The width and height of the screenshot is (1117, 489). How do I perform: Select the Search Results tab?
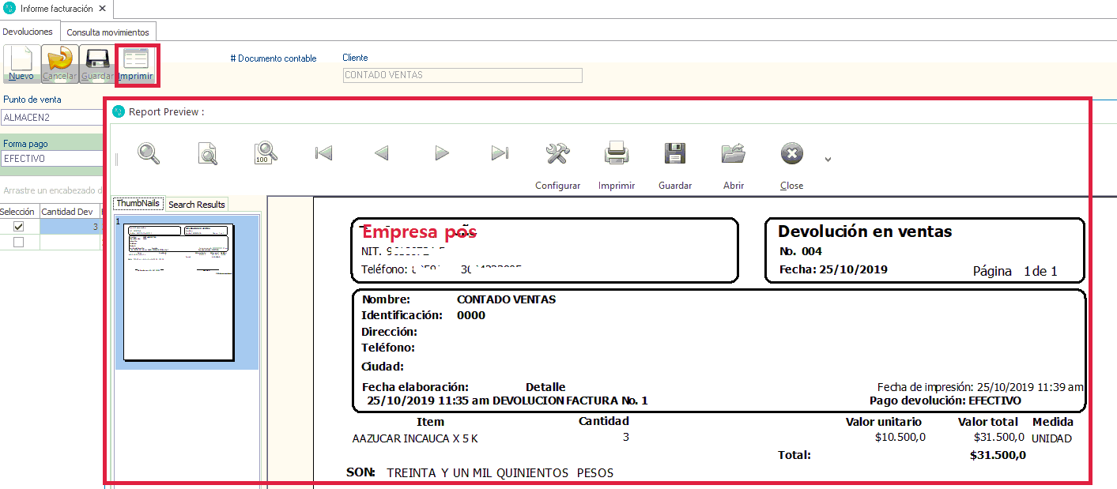197,205
